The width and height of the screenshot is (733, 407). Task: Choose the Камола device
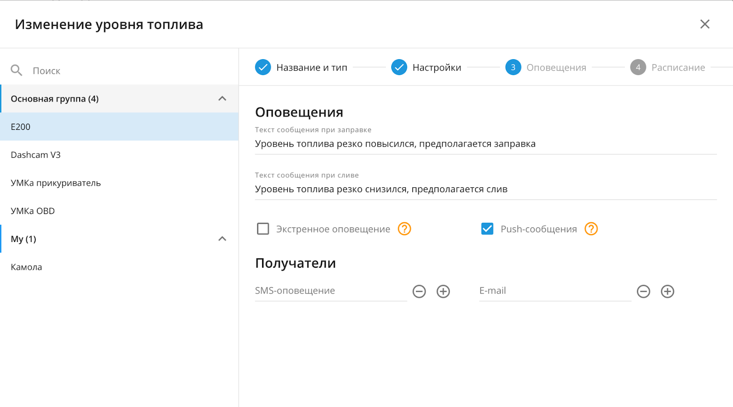click(27, 267)
